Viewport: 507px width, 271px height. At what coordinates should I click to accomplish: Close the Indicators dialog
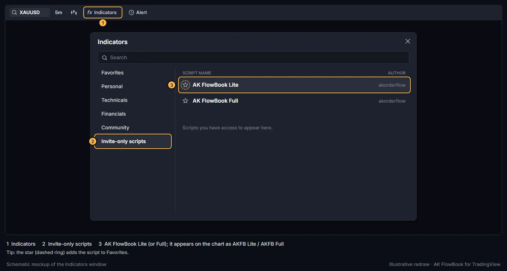[408, 41]
